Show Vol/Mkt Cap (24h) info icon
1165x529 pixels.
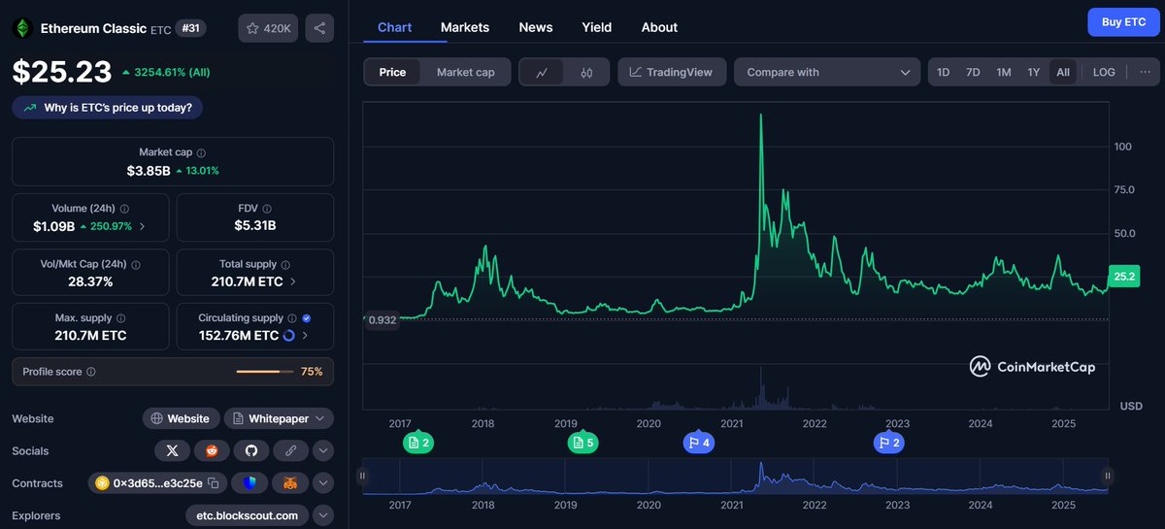135,264
